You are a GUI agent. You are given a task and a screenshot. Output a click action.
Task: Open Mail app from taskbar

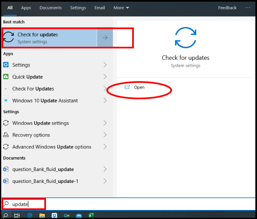pos(79,216)
